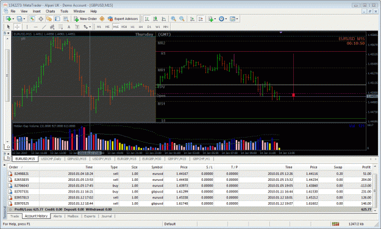381x229 pixels.
Task: Toggle line chart display mode
Action: tap(164, 19)
